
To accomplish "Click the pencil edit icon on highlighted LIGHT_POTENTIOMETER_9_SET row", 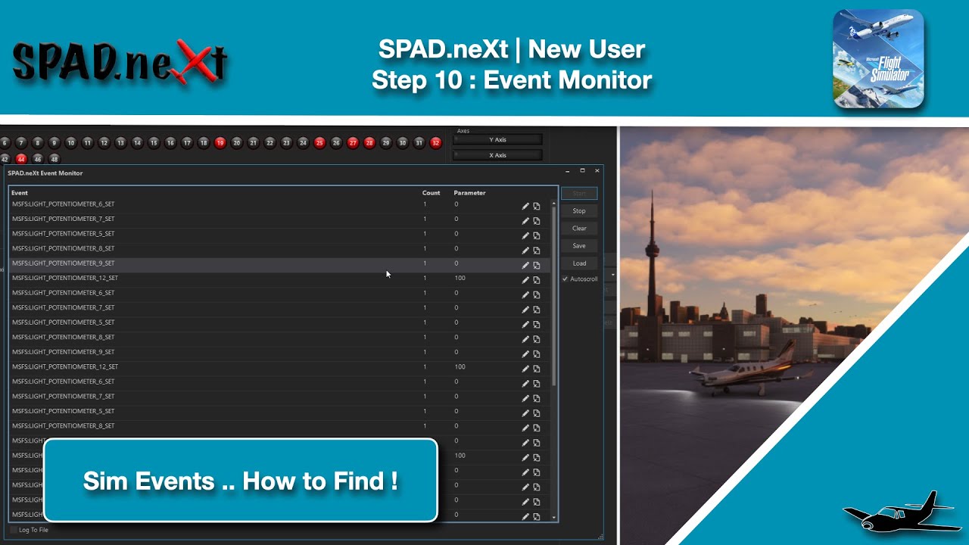I will pos(525,265).
